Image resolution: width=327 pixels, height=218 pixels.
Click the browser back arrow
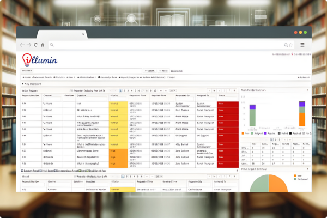pos(22,45)
